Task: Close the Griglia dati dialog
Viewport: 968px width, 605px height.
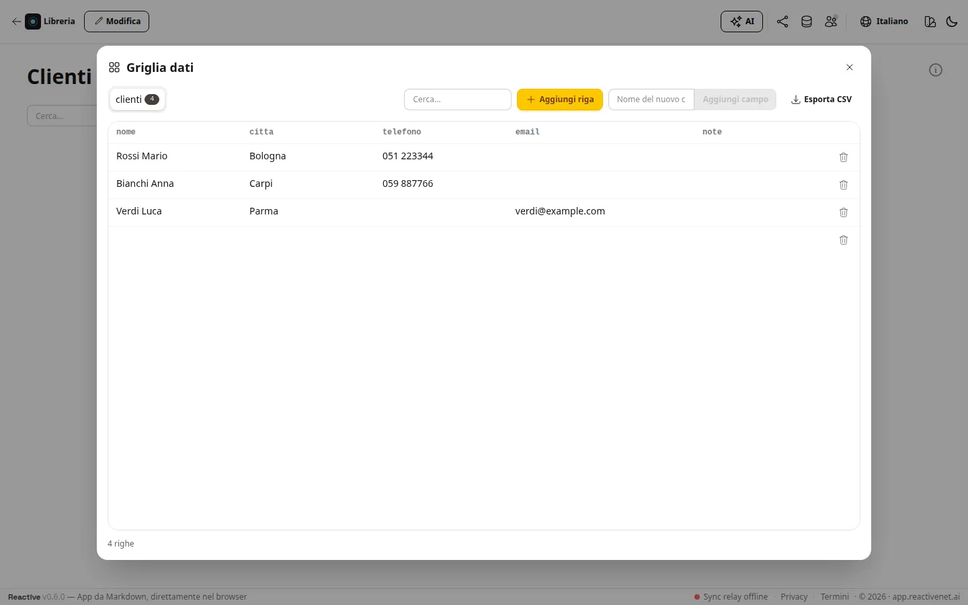Action: [x=850, y=67]
